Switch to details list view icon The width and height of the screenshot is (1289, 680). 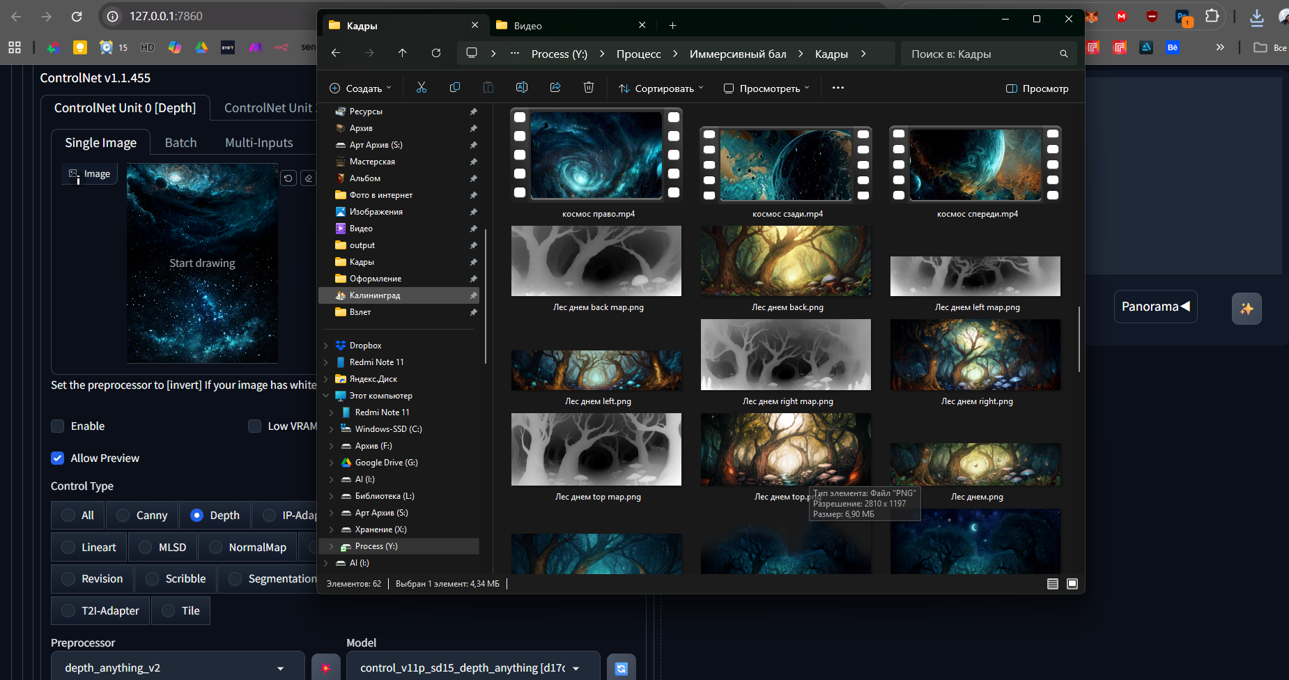point(1053,584)
